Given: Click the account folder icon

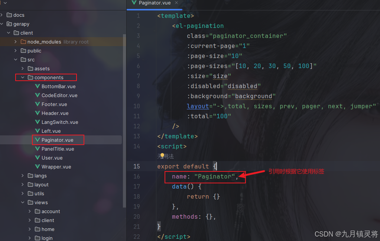Looking at the screenshot, I should (37, 211).
